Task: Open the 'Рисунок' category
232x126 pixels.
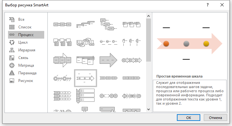Action: [x=26, y=81]
